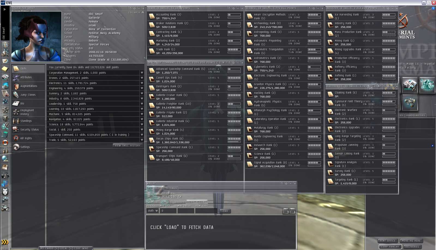Image resolution: width=436 pixels, height=250 pixels.
Task: Expand the Navigation skill group
Action: pos(142,119)
